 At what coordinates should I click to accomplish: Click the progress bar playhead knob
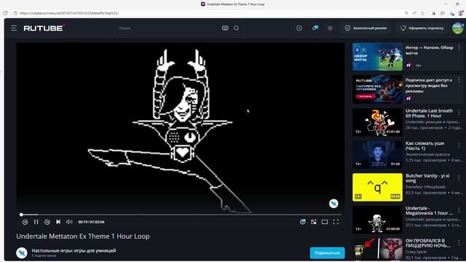(x=21, y=215)
